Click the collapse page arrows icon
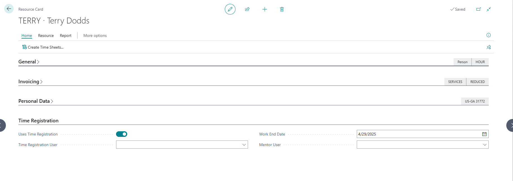The width and height of the screenshot is (513, 181). tap(489, 9)
